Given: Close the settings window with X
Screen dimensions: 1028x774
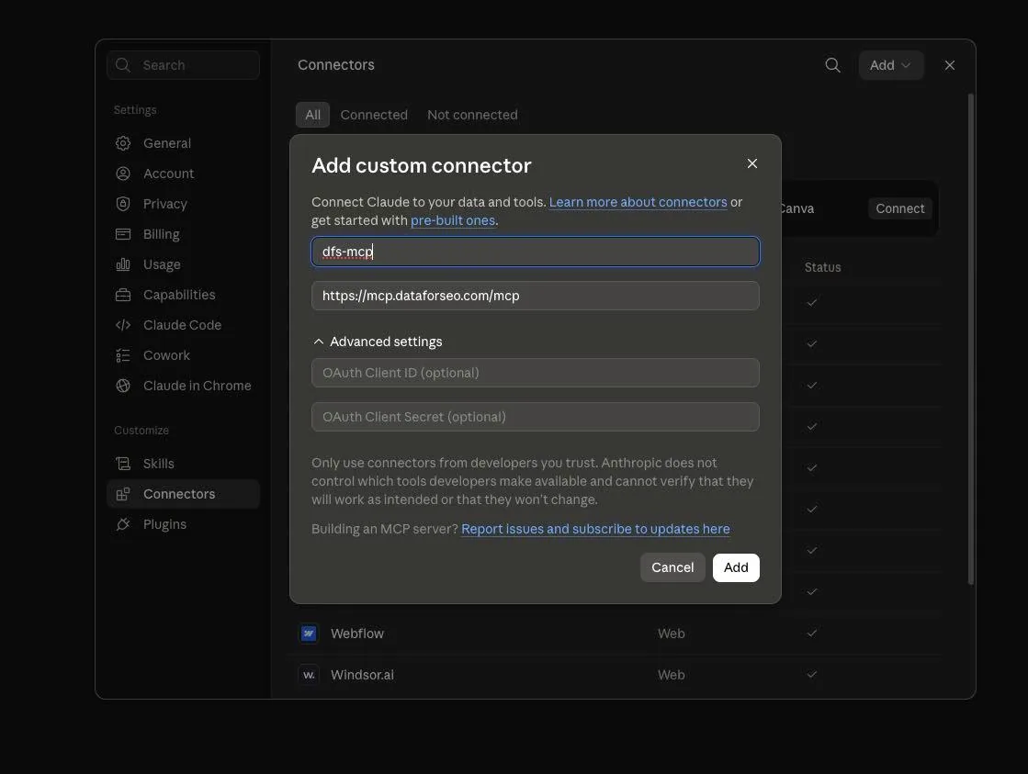Looking at the screenshot, I should click(x=949, y=65).
